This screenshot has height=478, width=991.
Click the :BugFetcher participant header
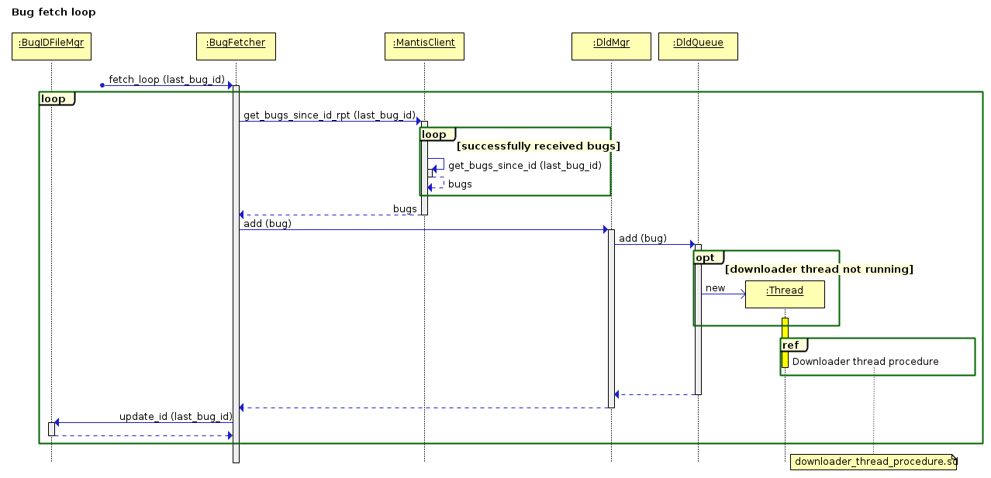click(235, 46)
